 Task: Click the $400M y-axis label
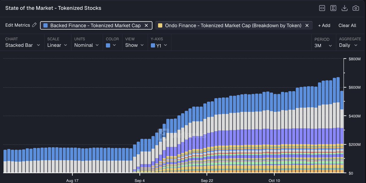click(x=354, y=116)
